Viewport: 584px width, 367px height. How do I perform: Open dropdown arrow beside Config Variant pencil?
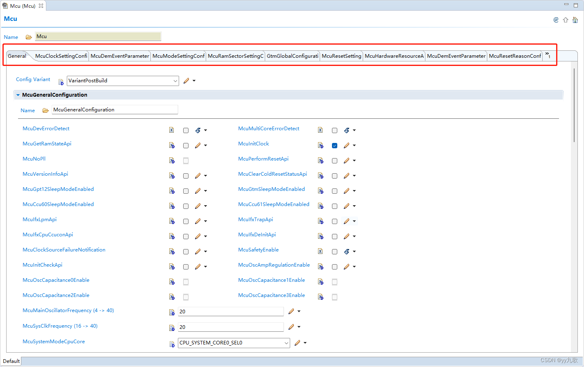coord(194,81)
